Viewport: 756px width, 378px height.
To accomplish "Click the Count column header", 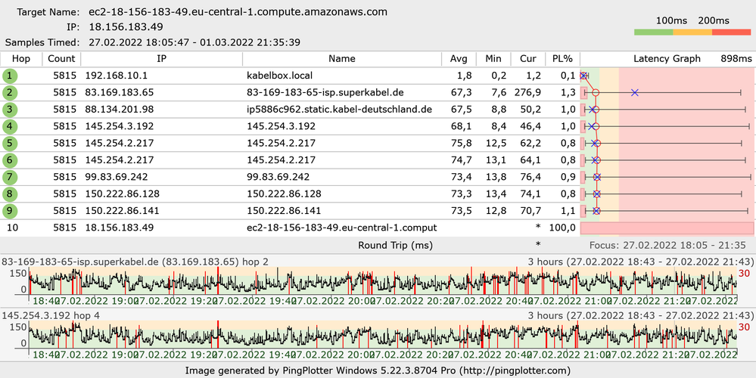I will [x=62, y=59].
